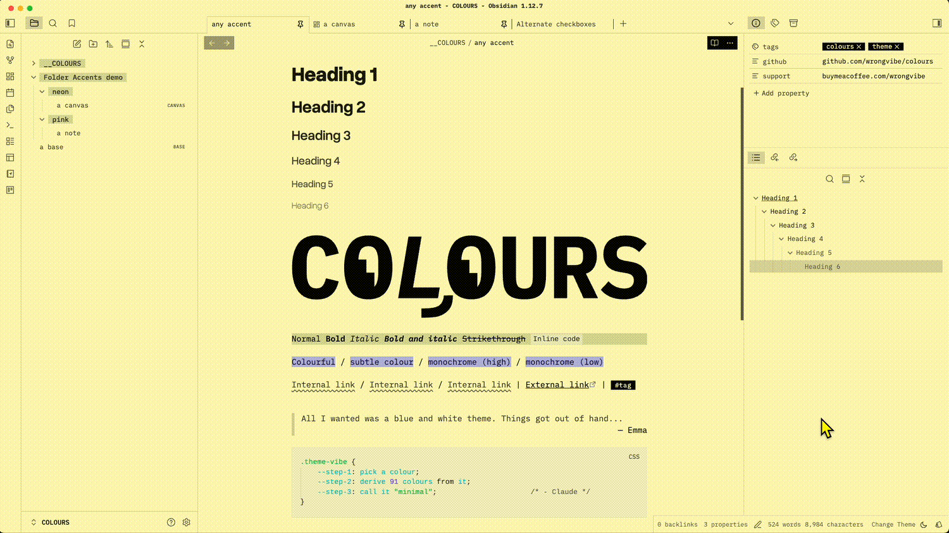
Task: Switch to the 'a note' tab
Action: [x=426, y=24]
